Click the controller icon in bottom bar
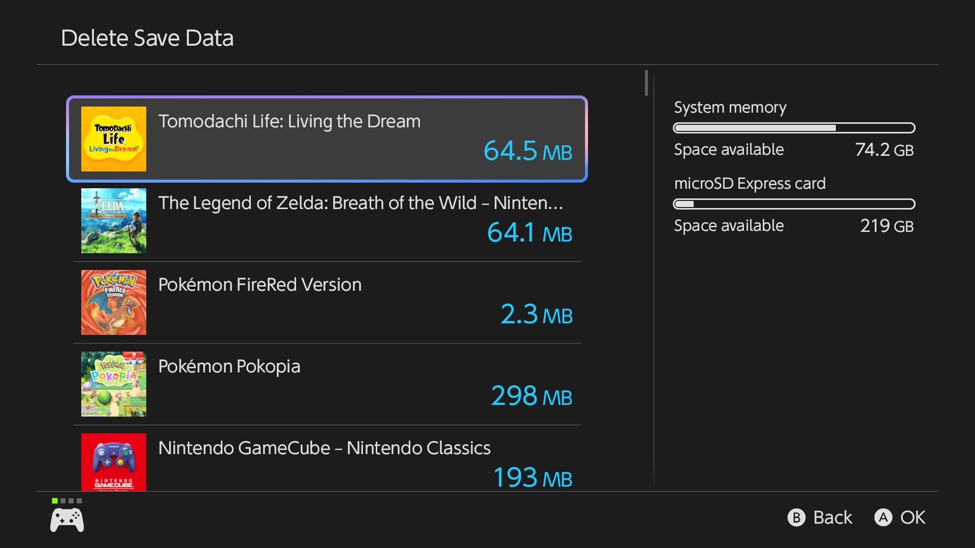This screenshot has height=548, width=975. tap(67, 521)
